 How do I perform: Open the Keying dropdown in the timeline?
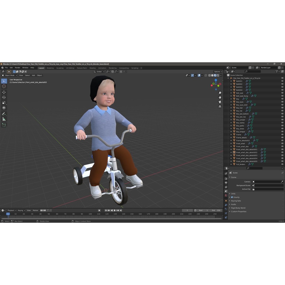click(21, 210)
